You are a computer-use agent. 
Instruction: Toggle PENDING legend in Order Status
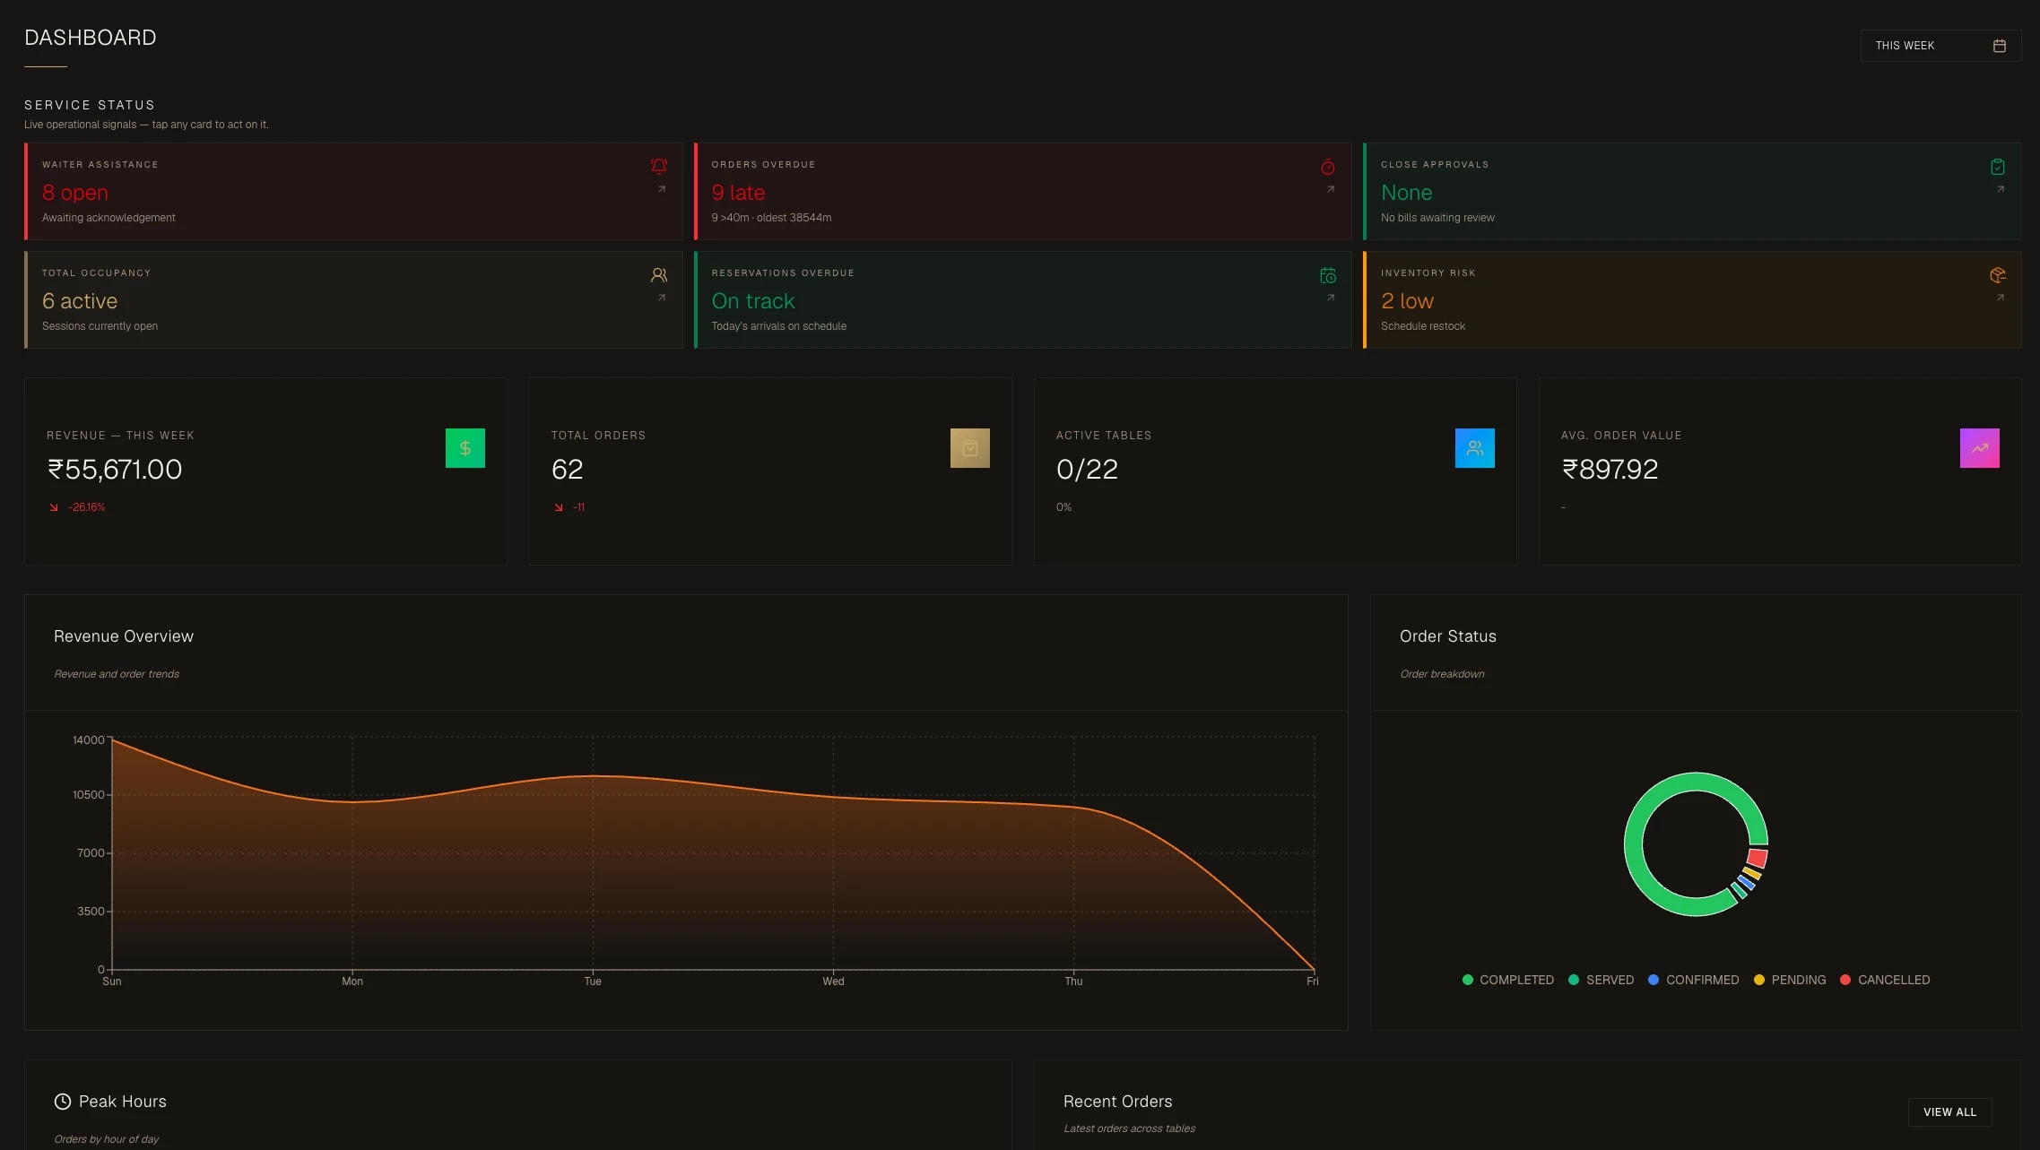coord(1790,980)
